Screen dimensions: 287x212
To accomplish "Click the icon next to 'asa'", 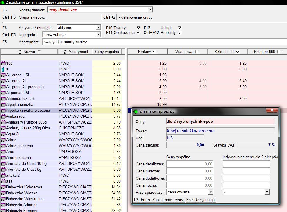I will pyautogui.click(x=3, y=181).
